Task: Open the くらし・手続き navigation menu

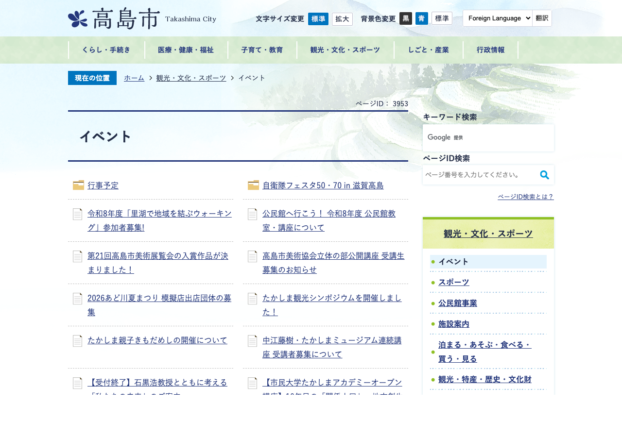Action: pos(106,50)
